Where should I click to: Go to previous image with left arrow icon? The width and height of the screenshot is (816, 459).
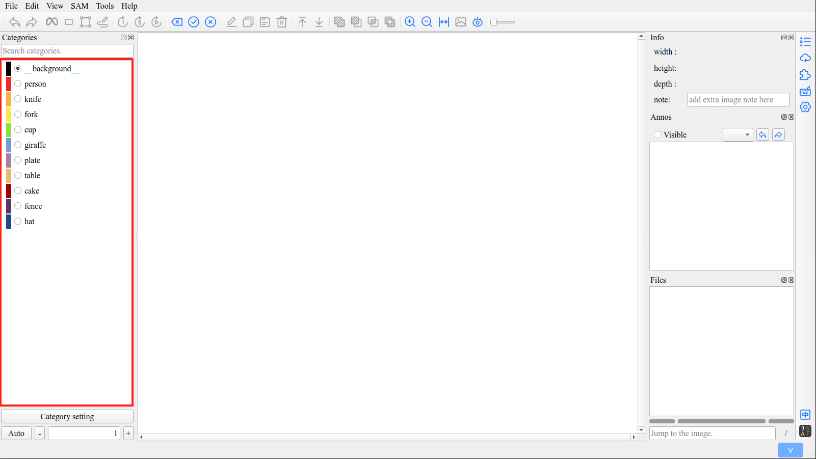pyautogui.click(x=15, y=22)
